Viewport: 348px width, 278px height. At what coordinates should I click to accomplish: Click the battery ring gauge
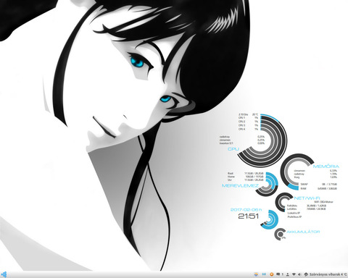(281, 234)
